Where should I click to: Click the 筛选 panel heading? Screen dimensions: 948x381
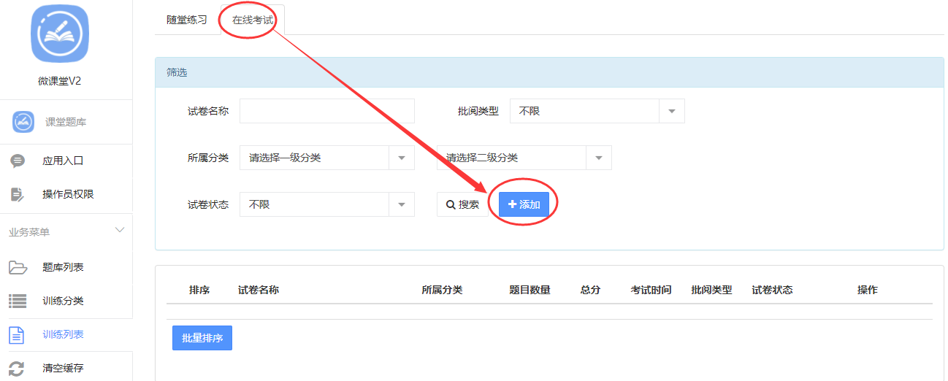[x=177, y=72]
